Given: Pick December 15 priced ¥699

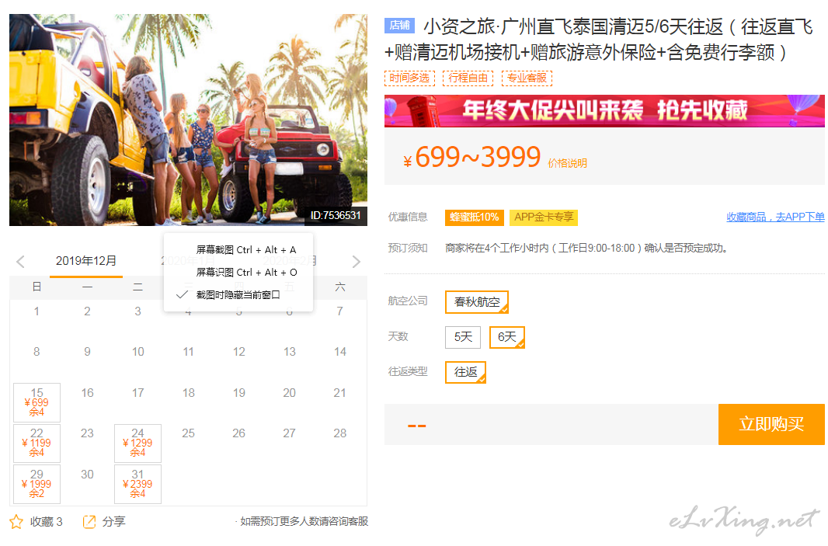Looking at the screenshot, I should (x=37, y=402).
